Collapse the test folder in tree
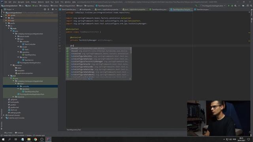 pyautogui.click(x=9, y=76)
